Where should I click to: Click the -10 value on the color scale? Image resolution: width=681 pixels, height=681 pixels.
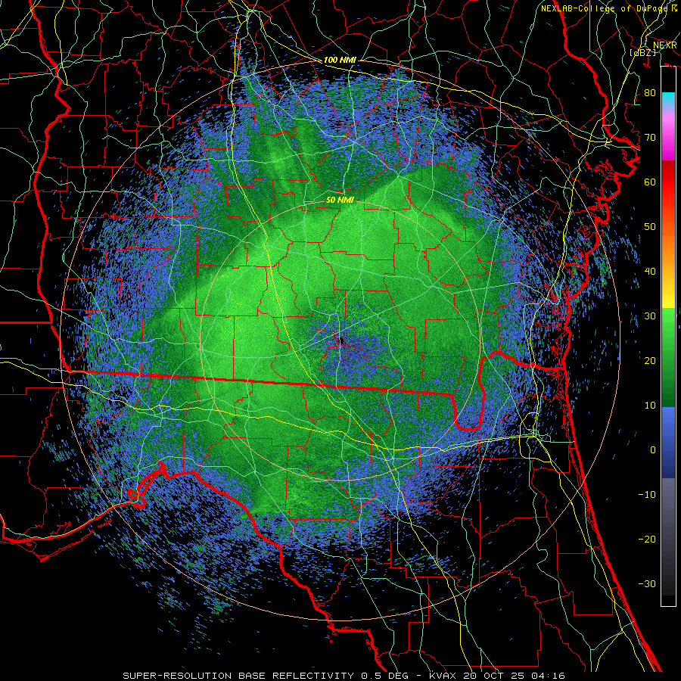pyautogui.click(x=647, y=495)
